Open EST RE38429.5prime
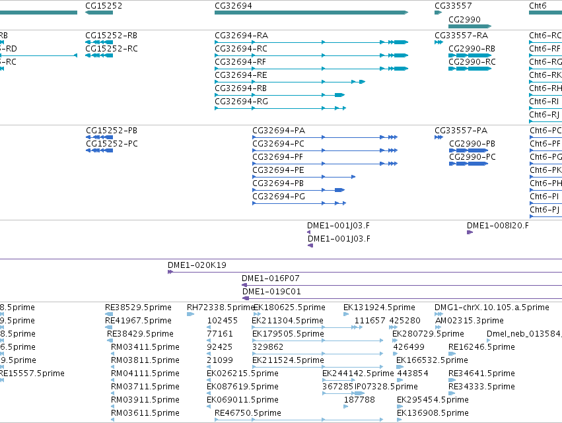Screen dimensions: 562x423 pos(140,334)
